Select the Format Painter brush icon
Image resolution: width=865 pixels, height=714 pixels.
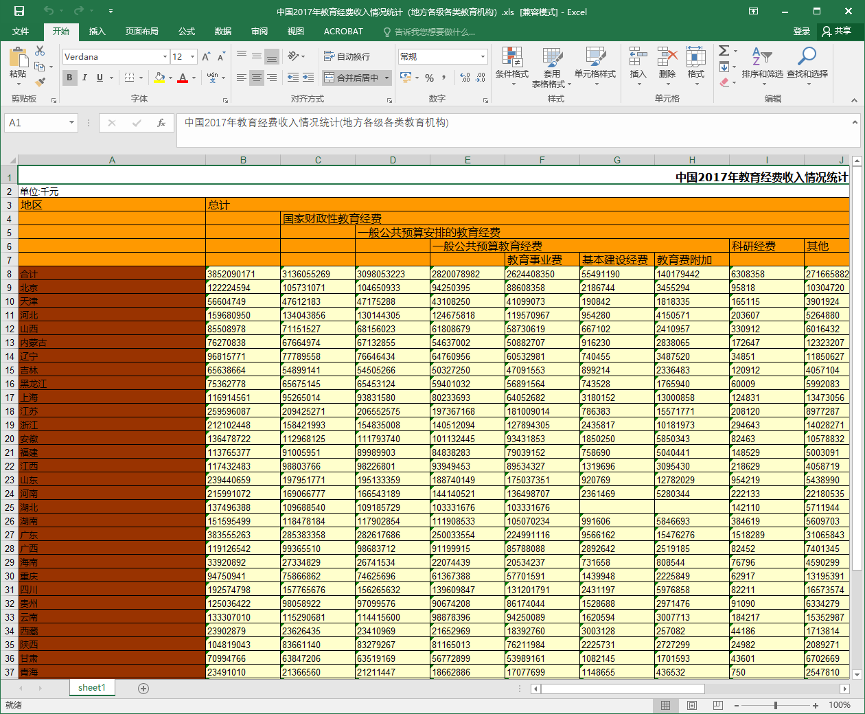[40, 82]
